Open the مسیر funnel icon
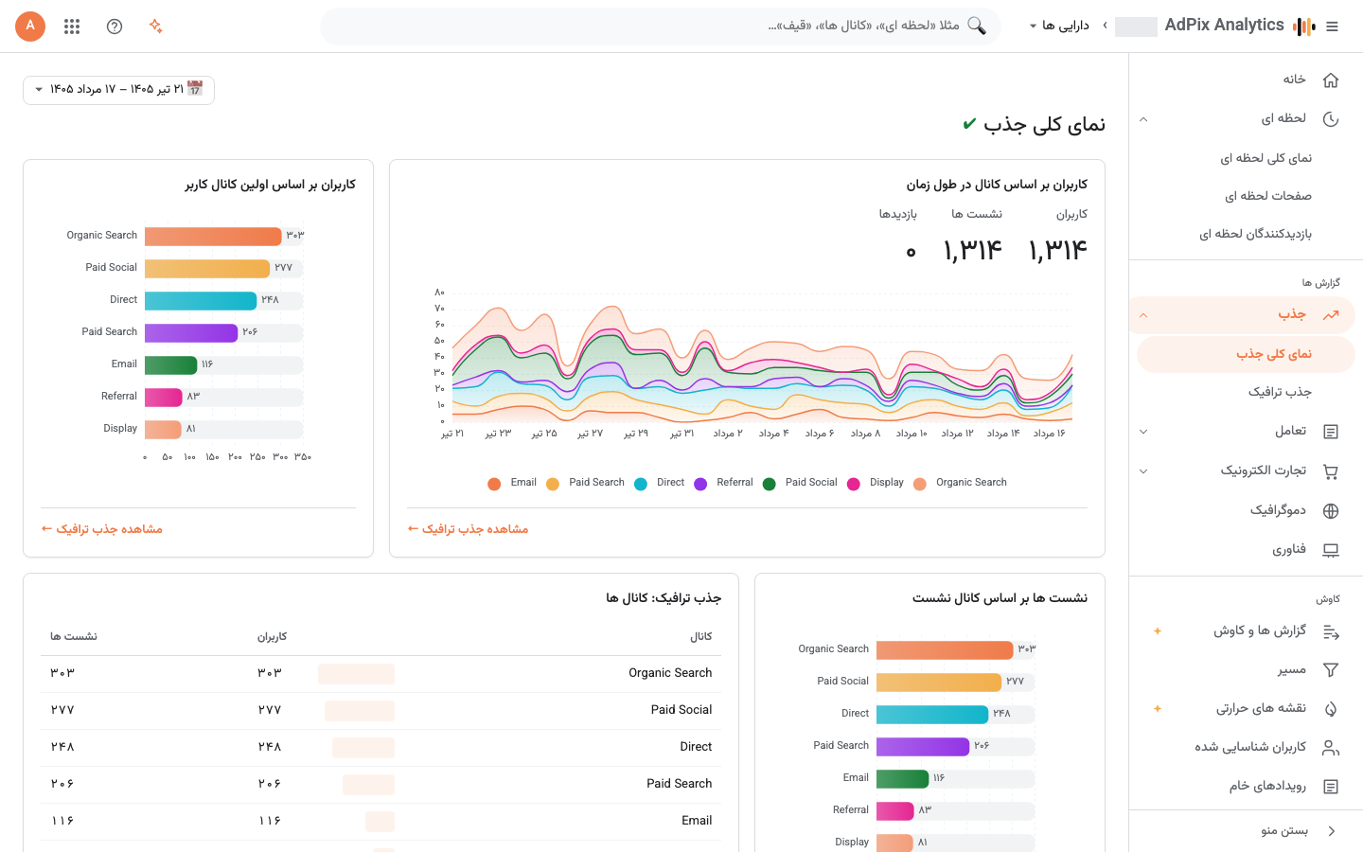 pyautogui.click(x=1331, y=670)
